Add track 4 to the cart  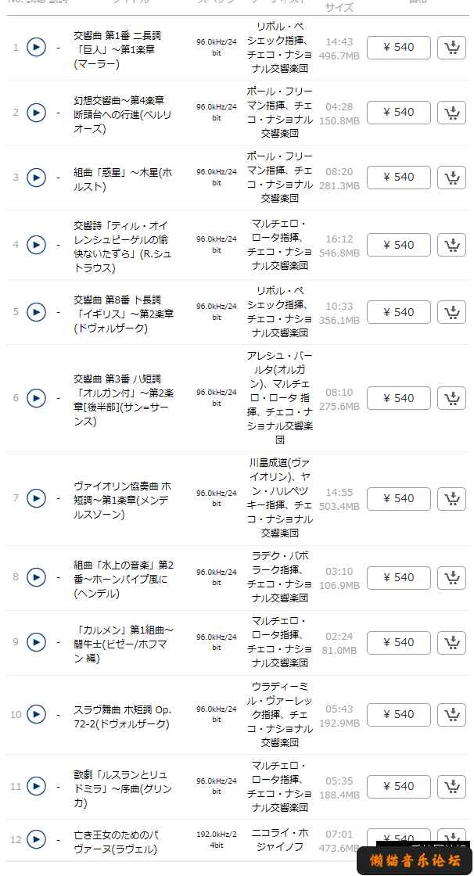tap(451, 245)
